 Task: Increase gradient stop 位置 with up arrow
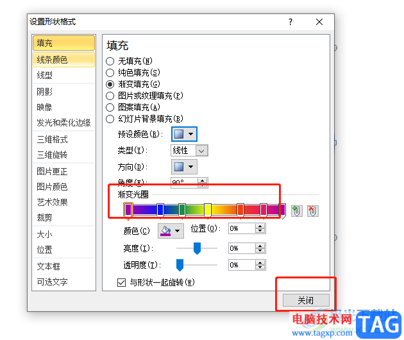[260, 226]
